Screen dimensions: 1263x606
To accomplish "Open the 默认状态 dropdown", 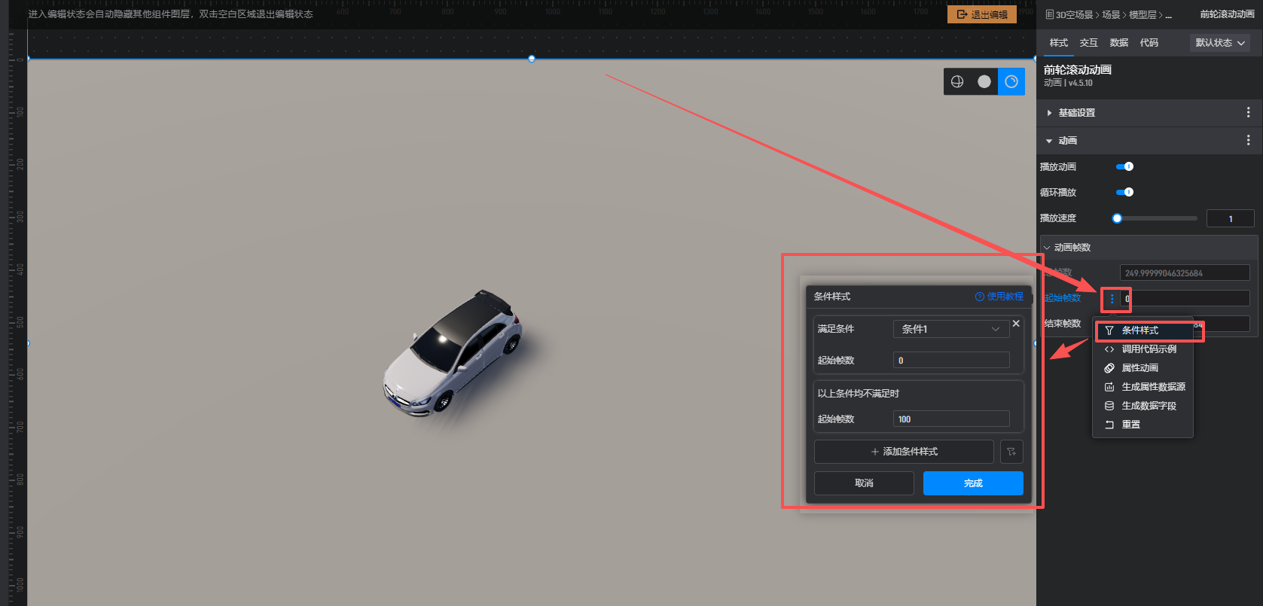I will click(1219, 43).
